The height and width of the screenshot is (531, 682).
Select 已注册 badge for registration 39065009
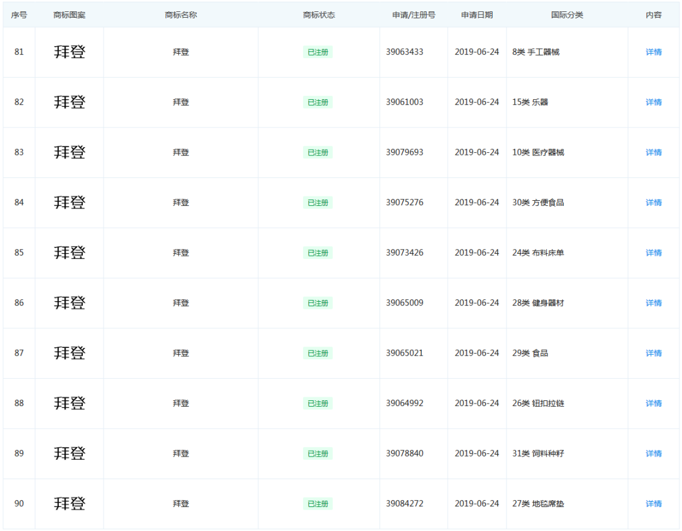coord(318,303)
